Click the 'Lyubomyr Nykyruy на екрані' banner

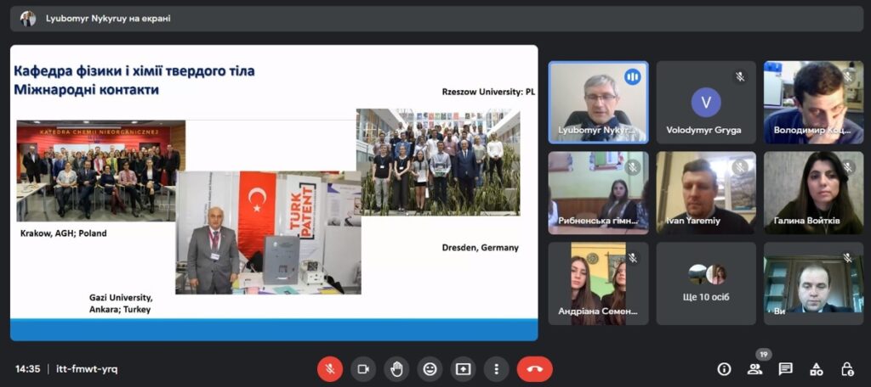coord(435,19)
